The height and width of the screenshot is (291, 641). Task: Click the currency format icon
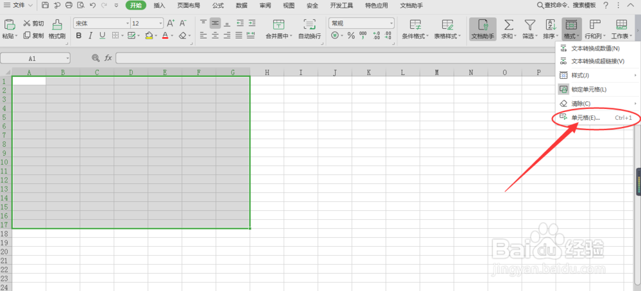(335, 35)
